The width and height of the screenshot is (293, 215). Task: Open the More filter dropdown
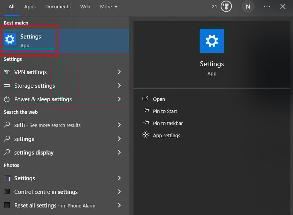click(109, 6)
